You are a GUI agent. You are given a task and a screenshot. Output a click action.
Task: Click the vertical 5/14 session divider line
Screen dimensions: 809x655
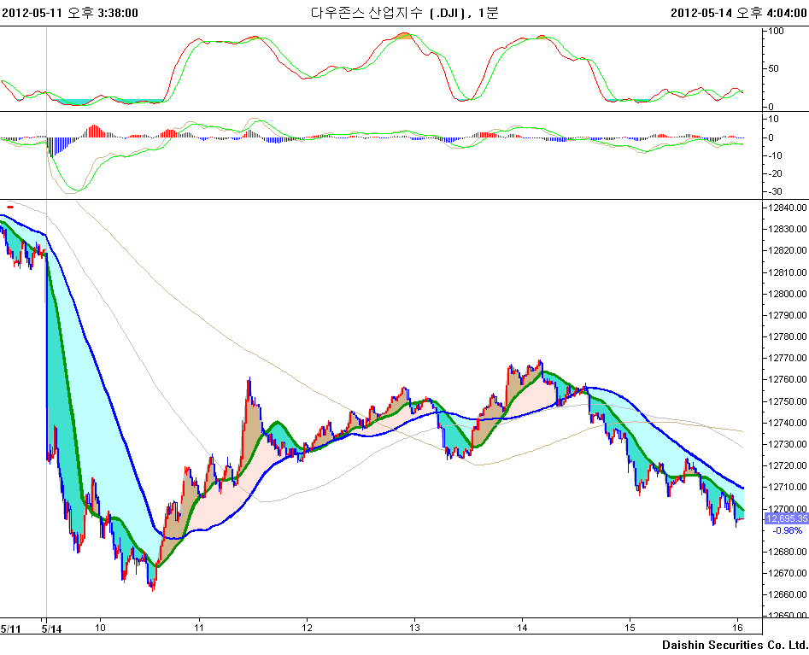[x=46, y=342]
